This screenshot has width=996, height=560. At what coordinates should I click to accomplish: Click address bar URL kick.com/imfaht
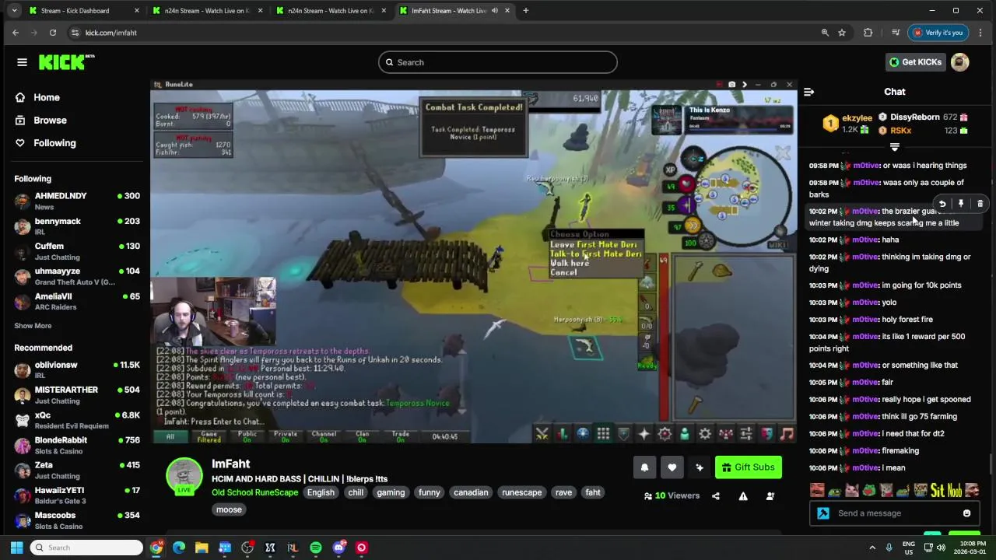coord(110,33)
